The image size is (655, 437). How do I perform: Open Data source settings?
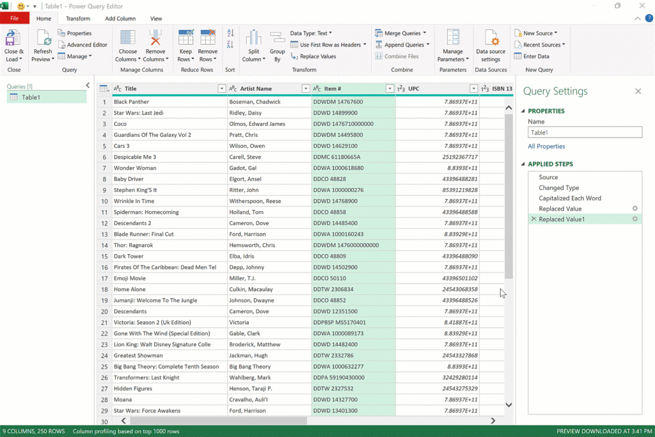(x=491, y=38)
